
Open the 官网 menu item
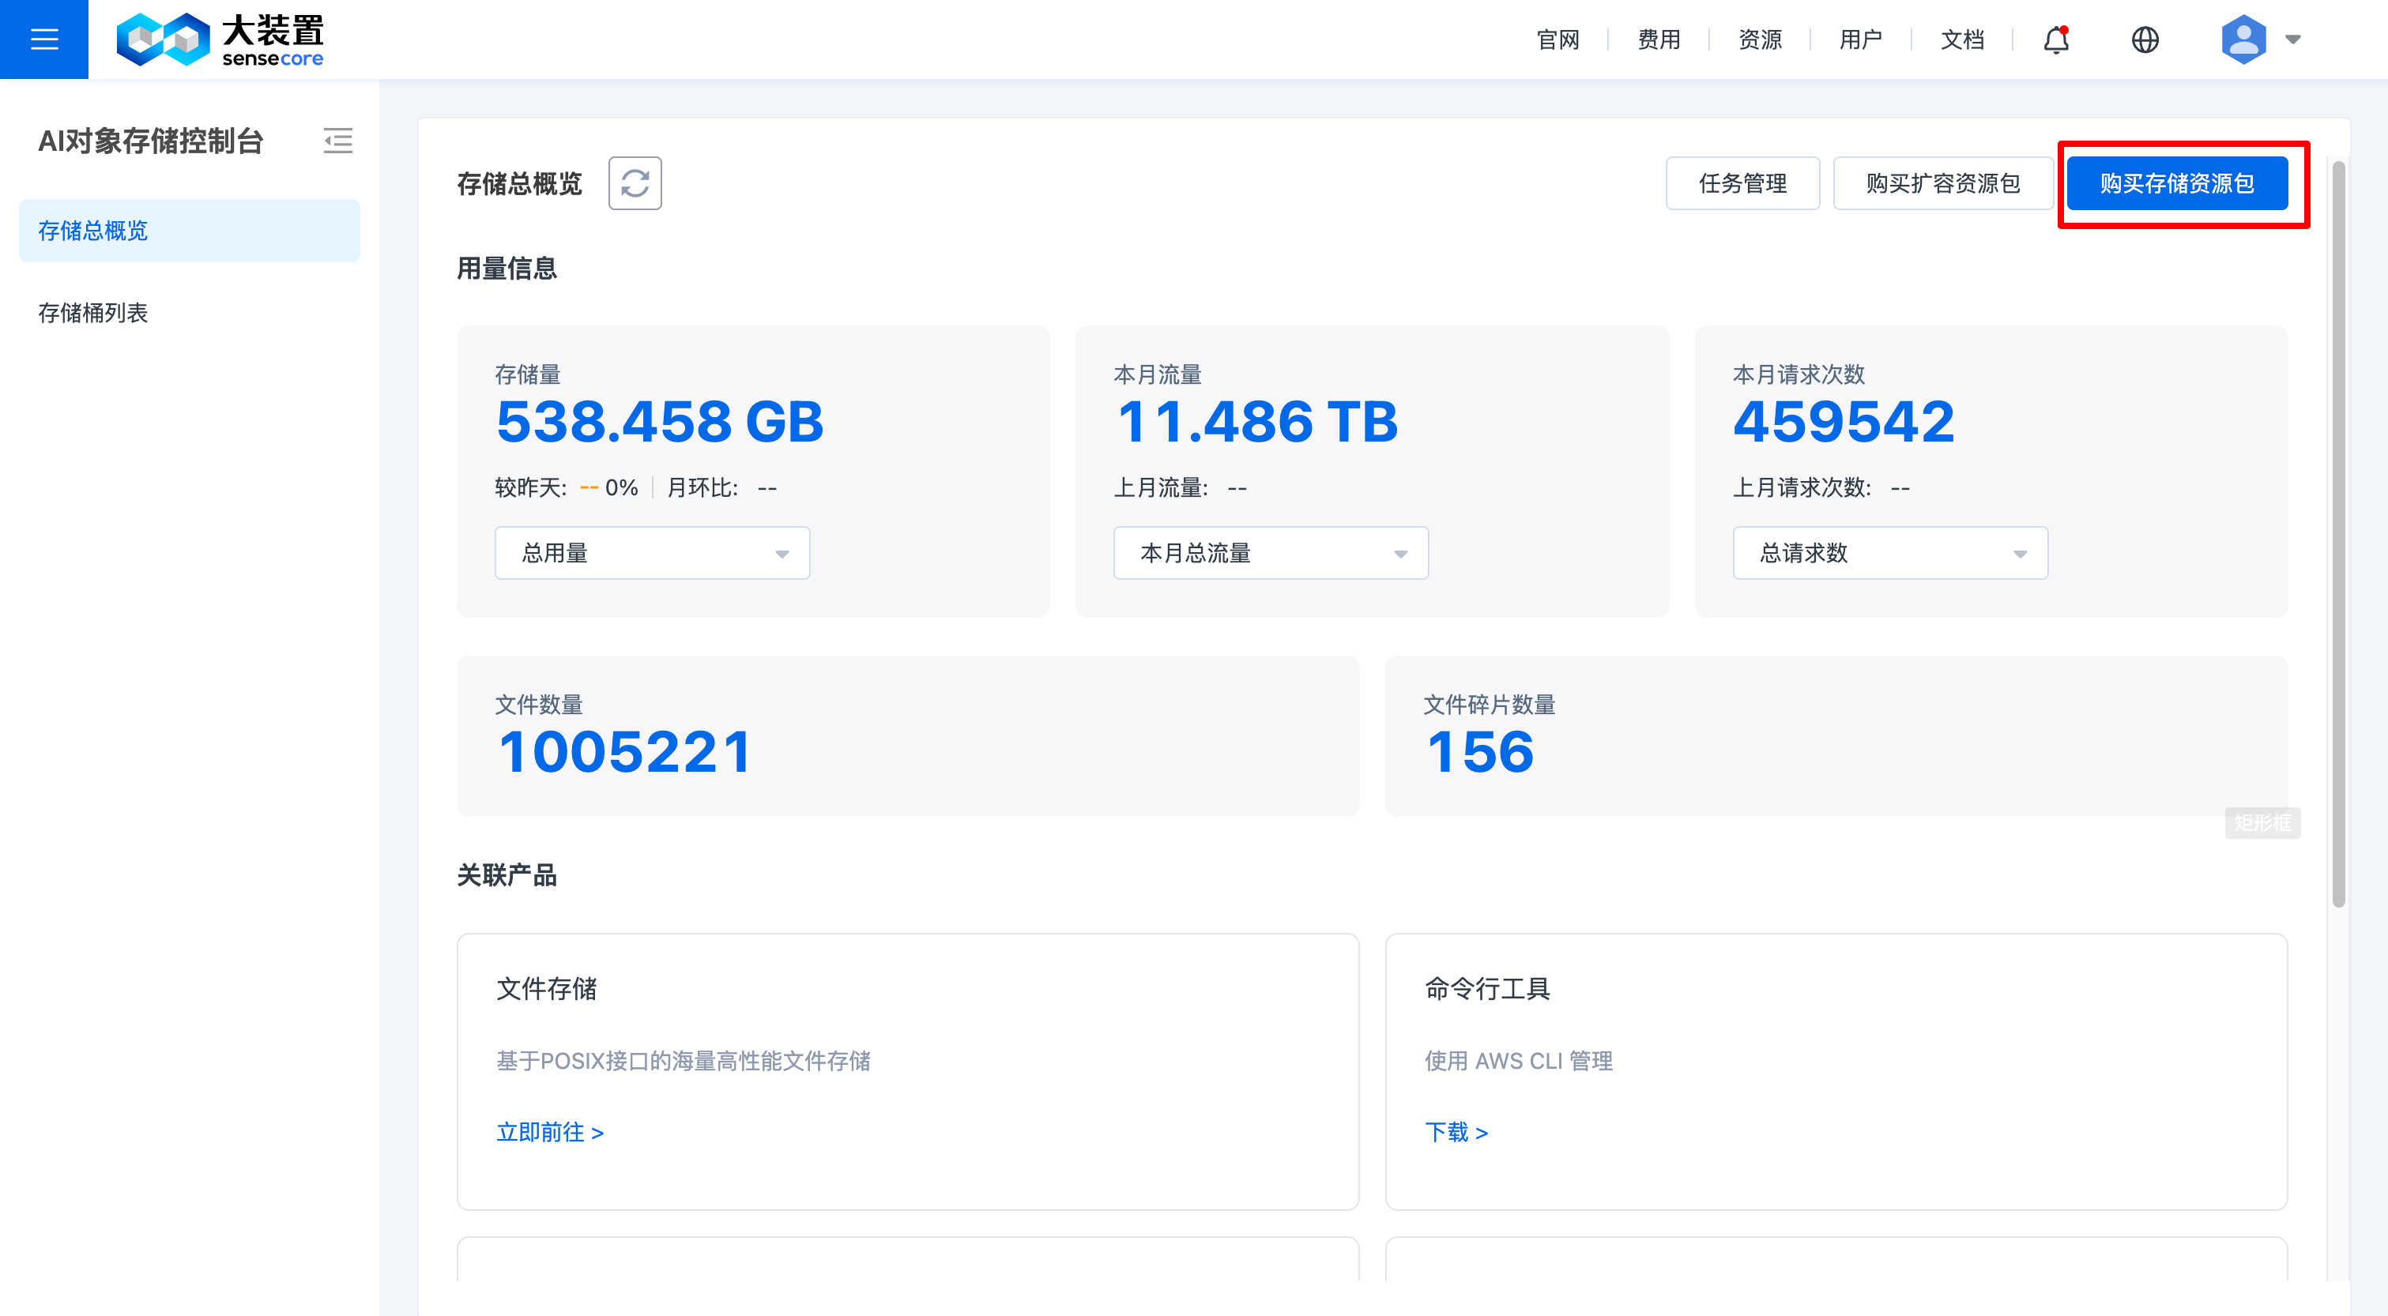[x=1557, y=39]
